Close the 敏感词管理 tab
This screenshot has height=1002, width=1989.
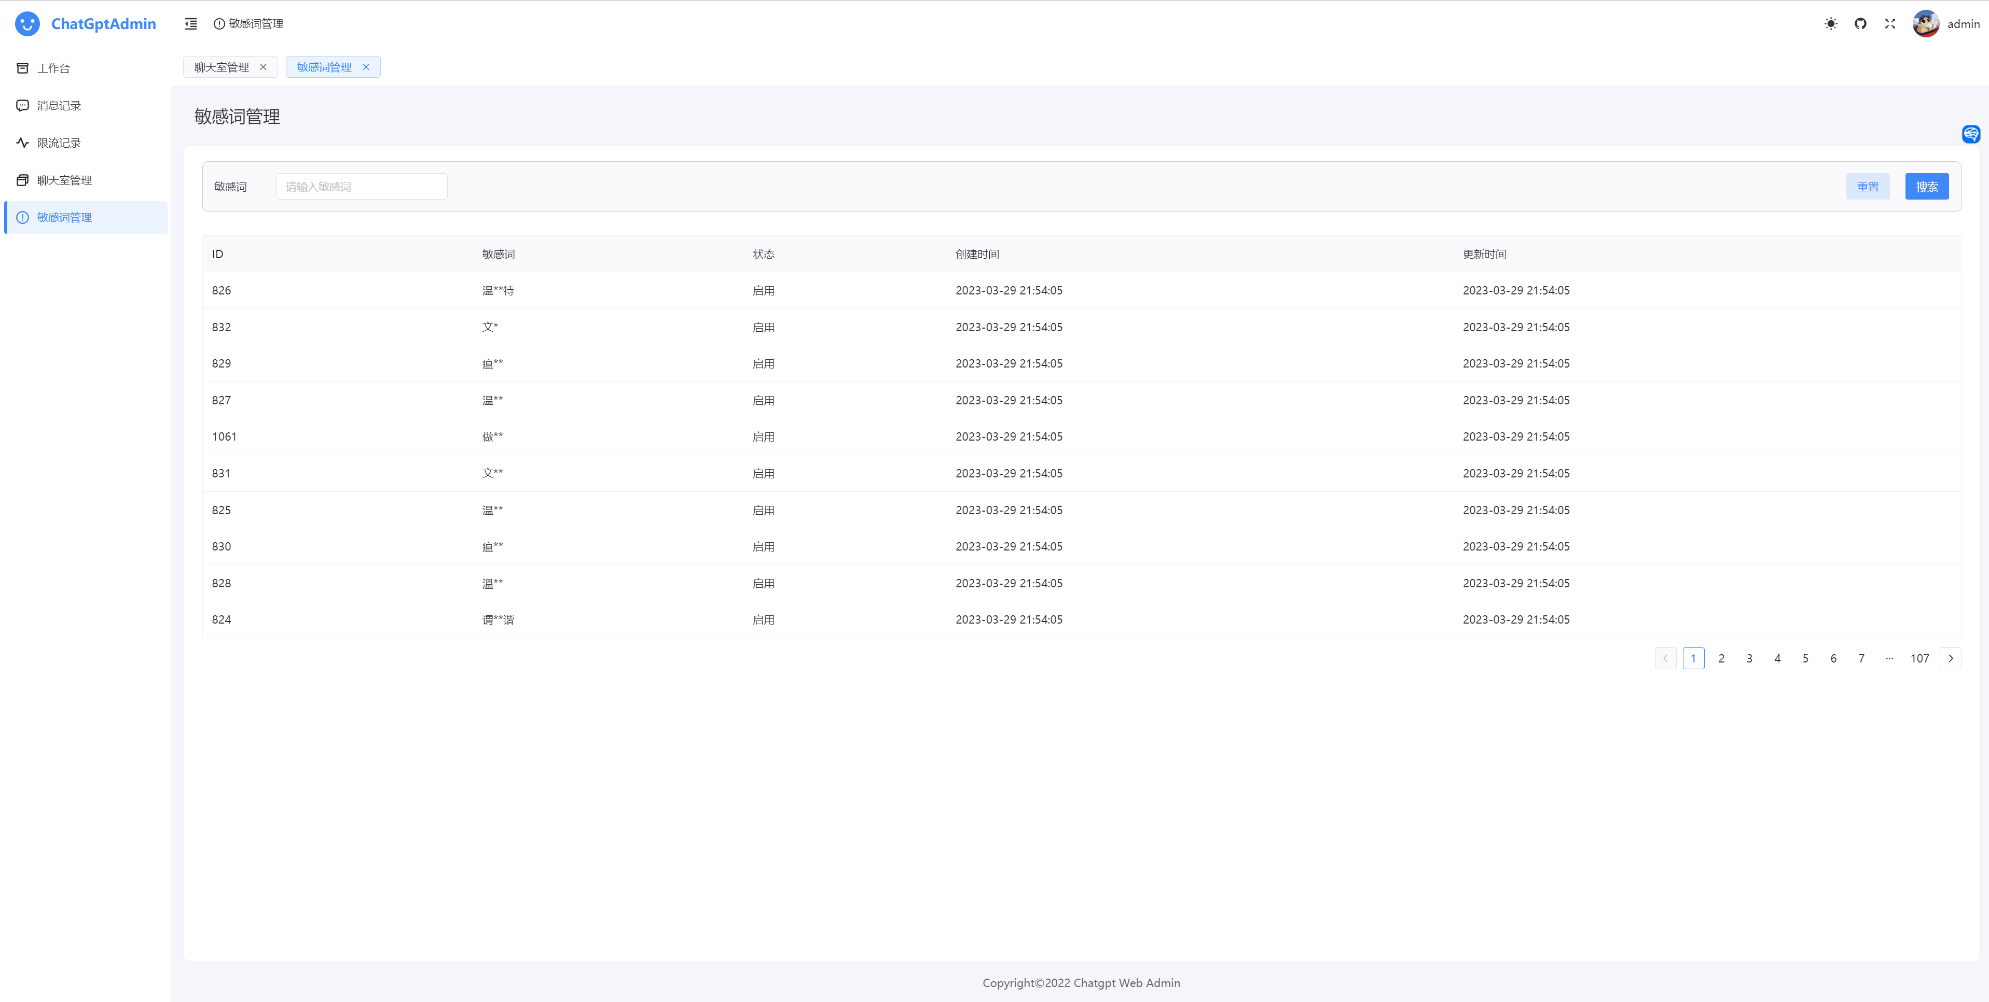point(366,67)
